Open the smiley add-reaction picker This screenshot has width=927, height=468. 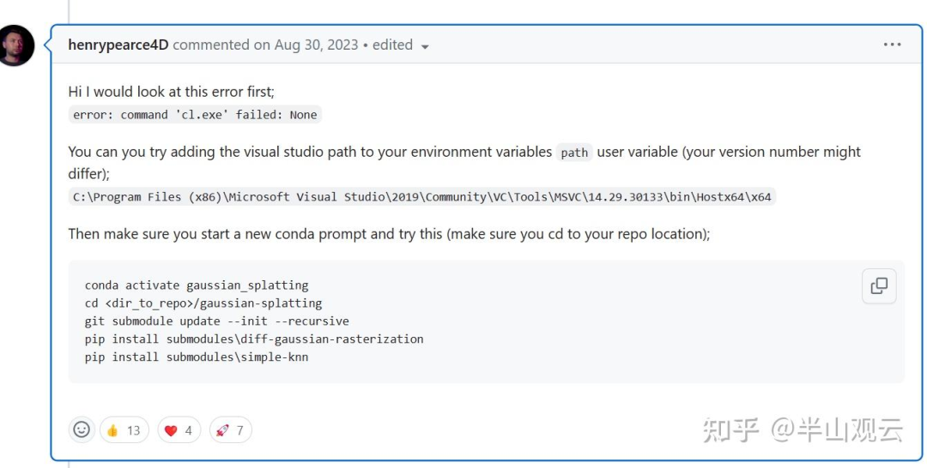[82, 429]
